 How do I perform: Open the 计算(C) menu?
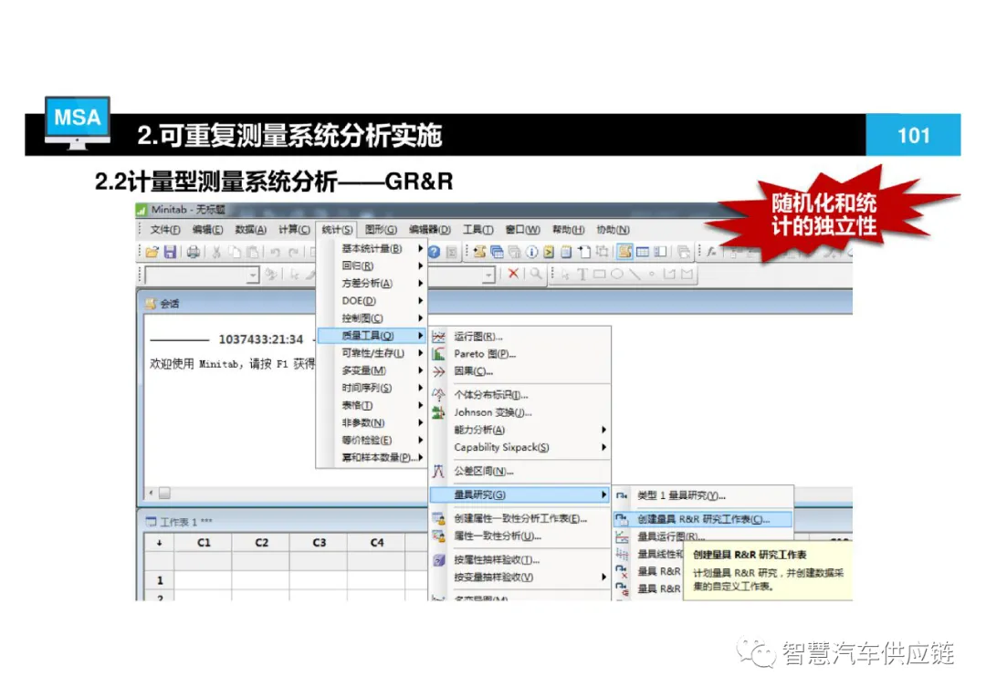[294, 230]
